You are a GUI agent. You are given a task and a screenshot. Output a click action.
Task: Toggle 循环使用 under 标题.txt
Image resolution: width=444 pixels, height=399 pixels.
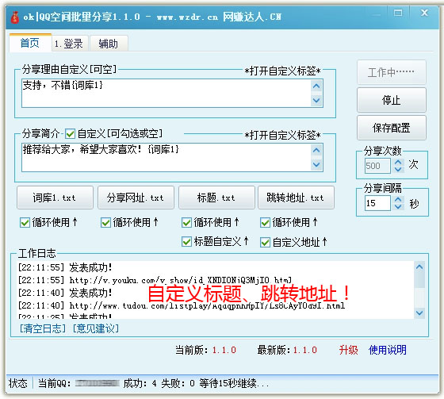[x=186, y=222]
